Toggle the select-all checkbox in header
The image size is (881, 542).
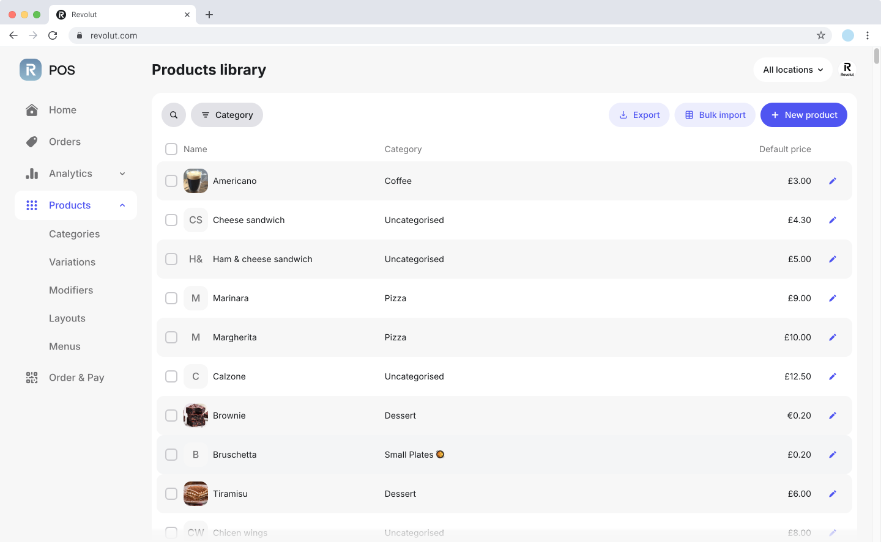pyautogui.click(x=171, y=149)
